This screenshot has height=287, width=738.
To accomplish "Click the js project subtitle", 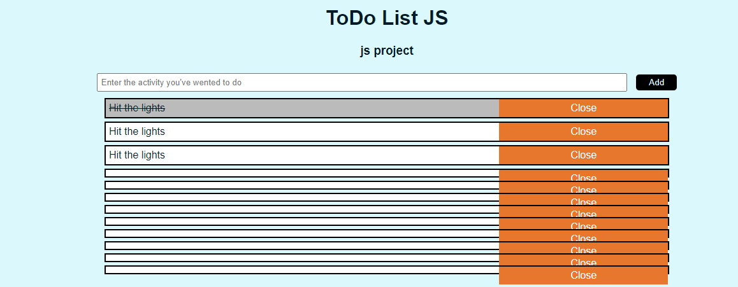I will point(387,50).
